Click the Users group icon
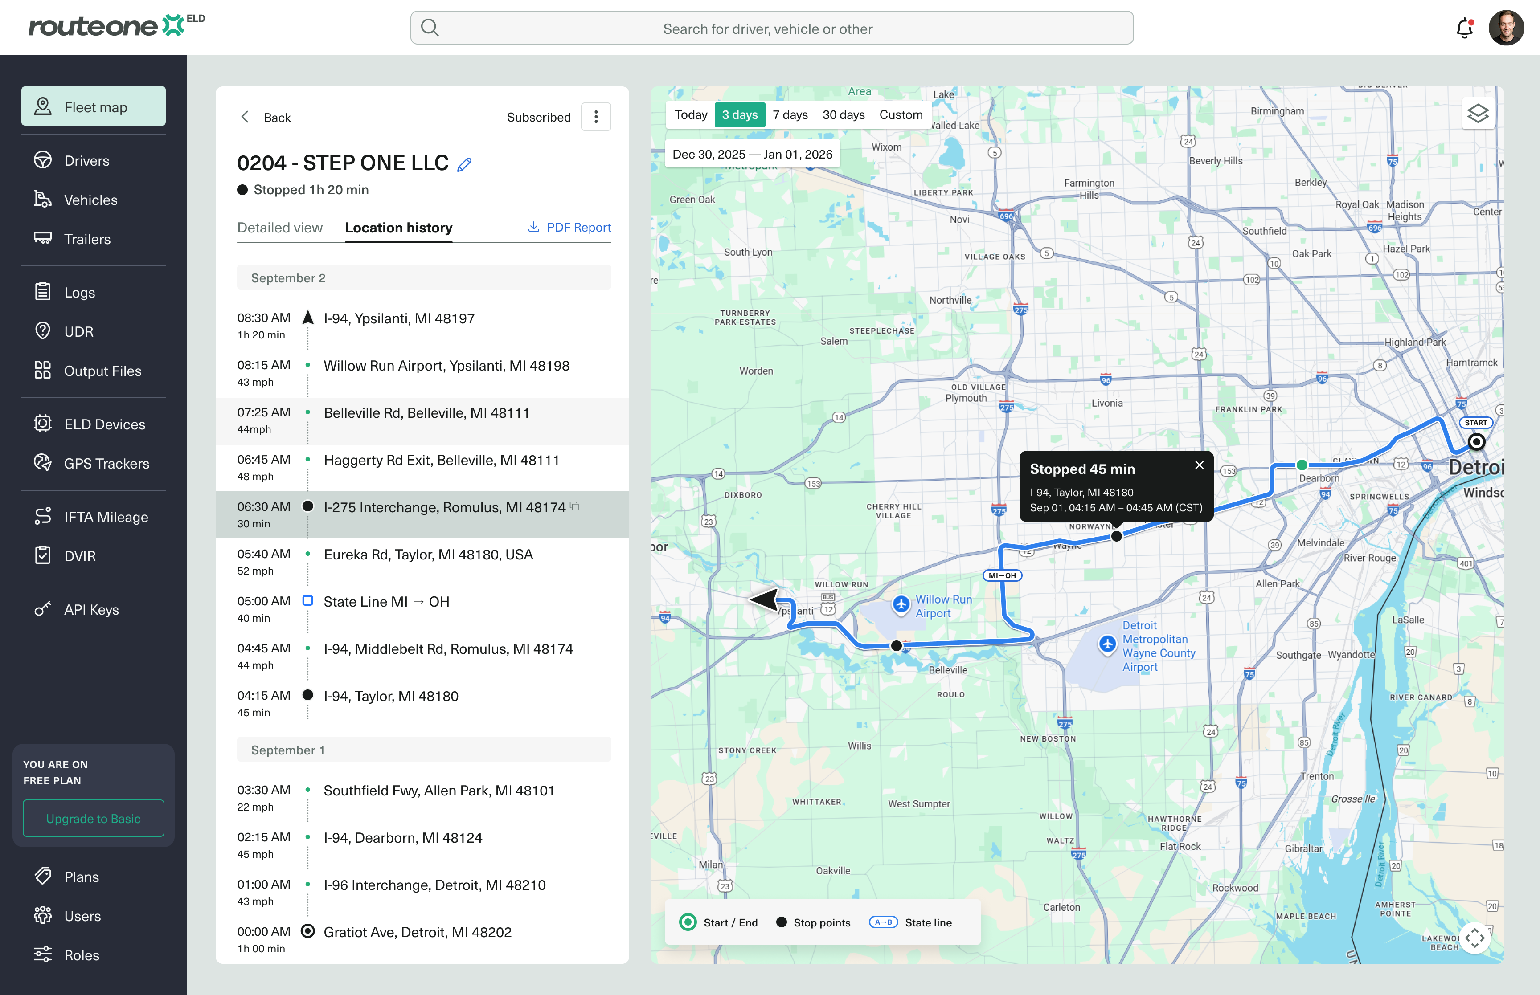 click(x=43, y=915)
